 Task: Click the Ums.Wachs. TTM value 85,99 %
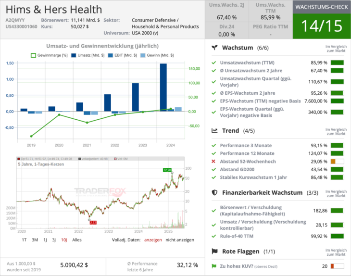coord(270,17)
